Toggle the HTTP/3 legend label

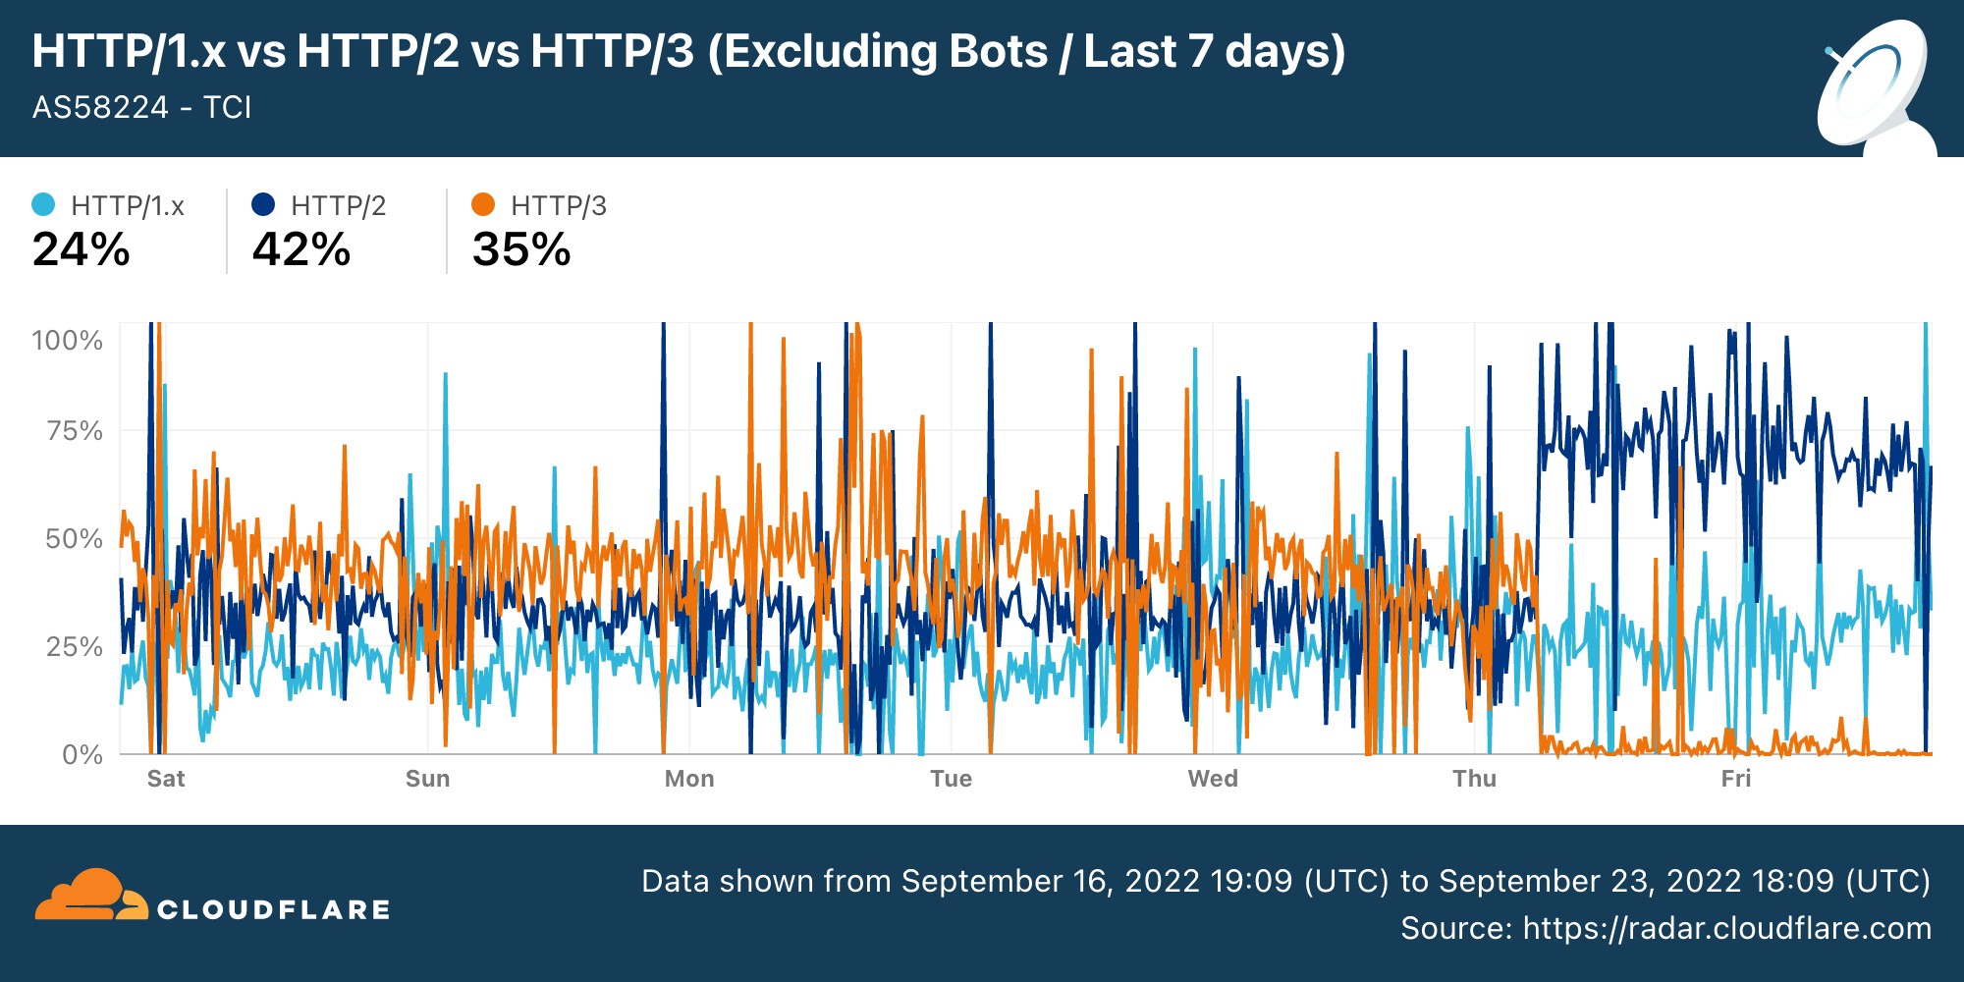[x=559, y=206]
